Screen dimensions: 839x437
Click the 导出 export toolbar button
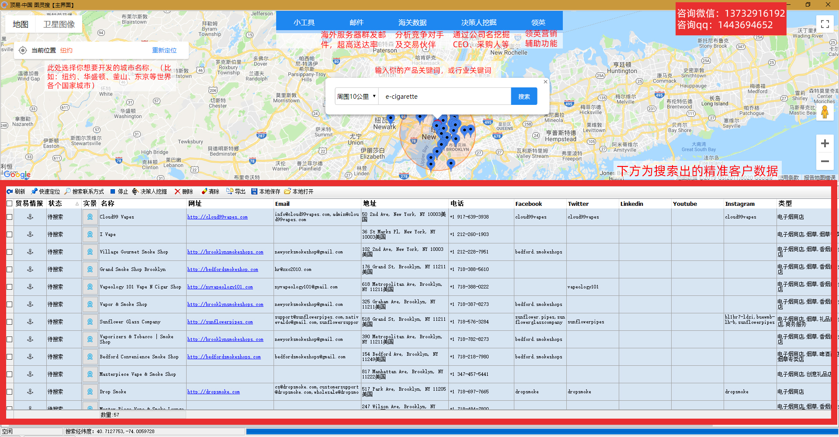pyautogui.click(x=236, y=191)
